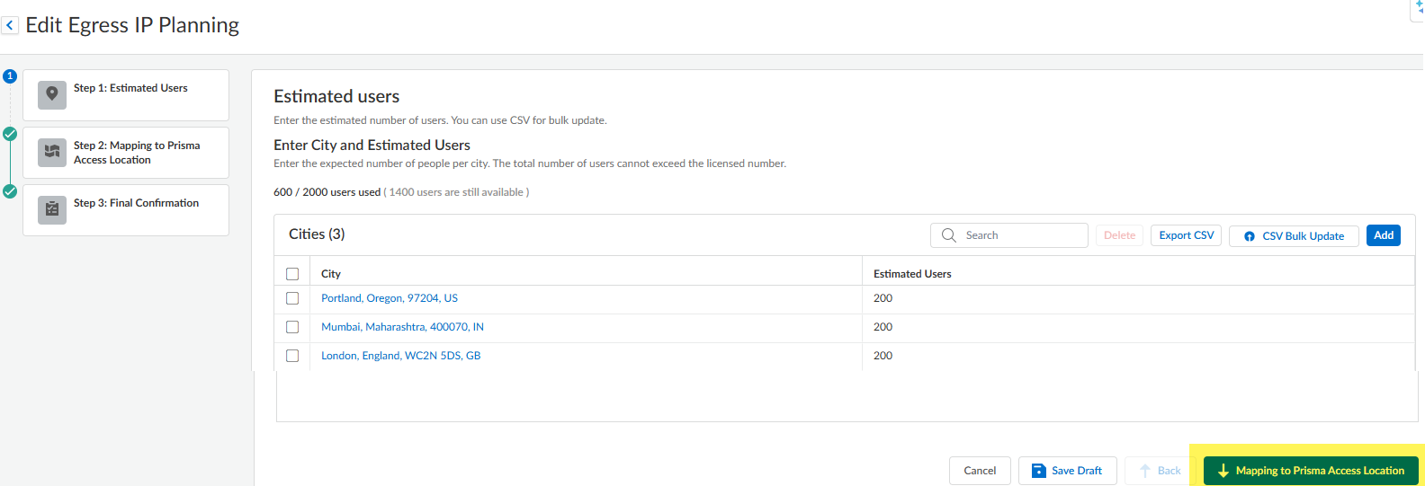
Task: Click the Portland, Oregon, 97204, US link
Action: coord(390,298)
